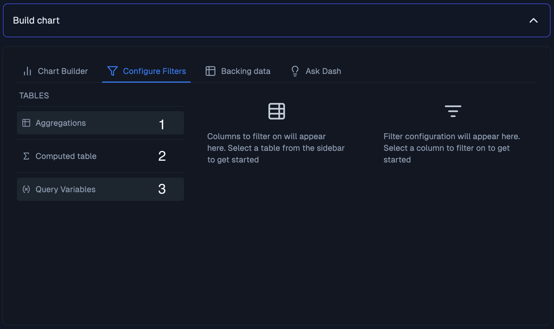Click the Ask Dash lightbulb icon
Screen dimensions: 554x329
pos(295,71)
